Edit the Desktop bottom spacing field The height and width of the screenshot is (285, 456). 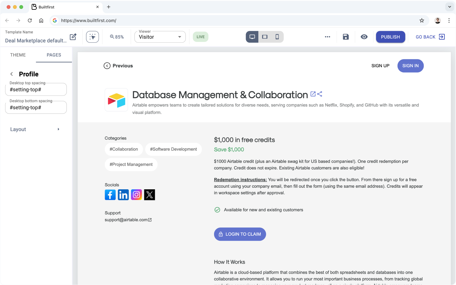pyautogui.click(x=36, y=108)
